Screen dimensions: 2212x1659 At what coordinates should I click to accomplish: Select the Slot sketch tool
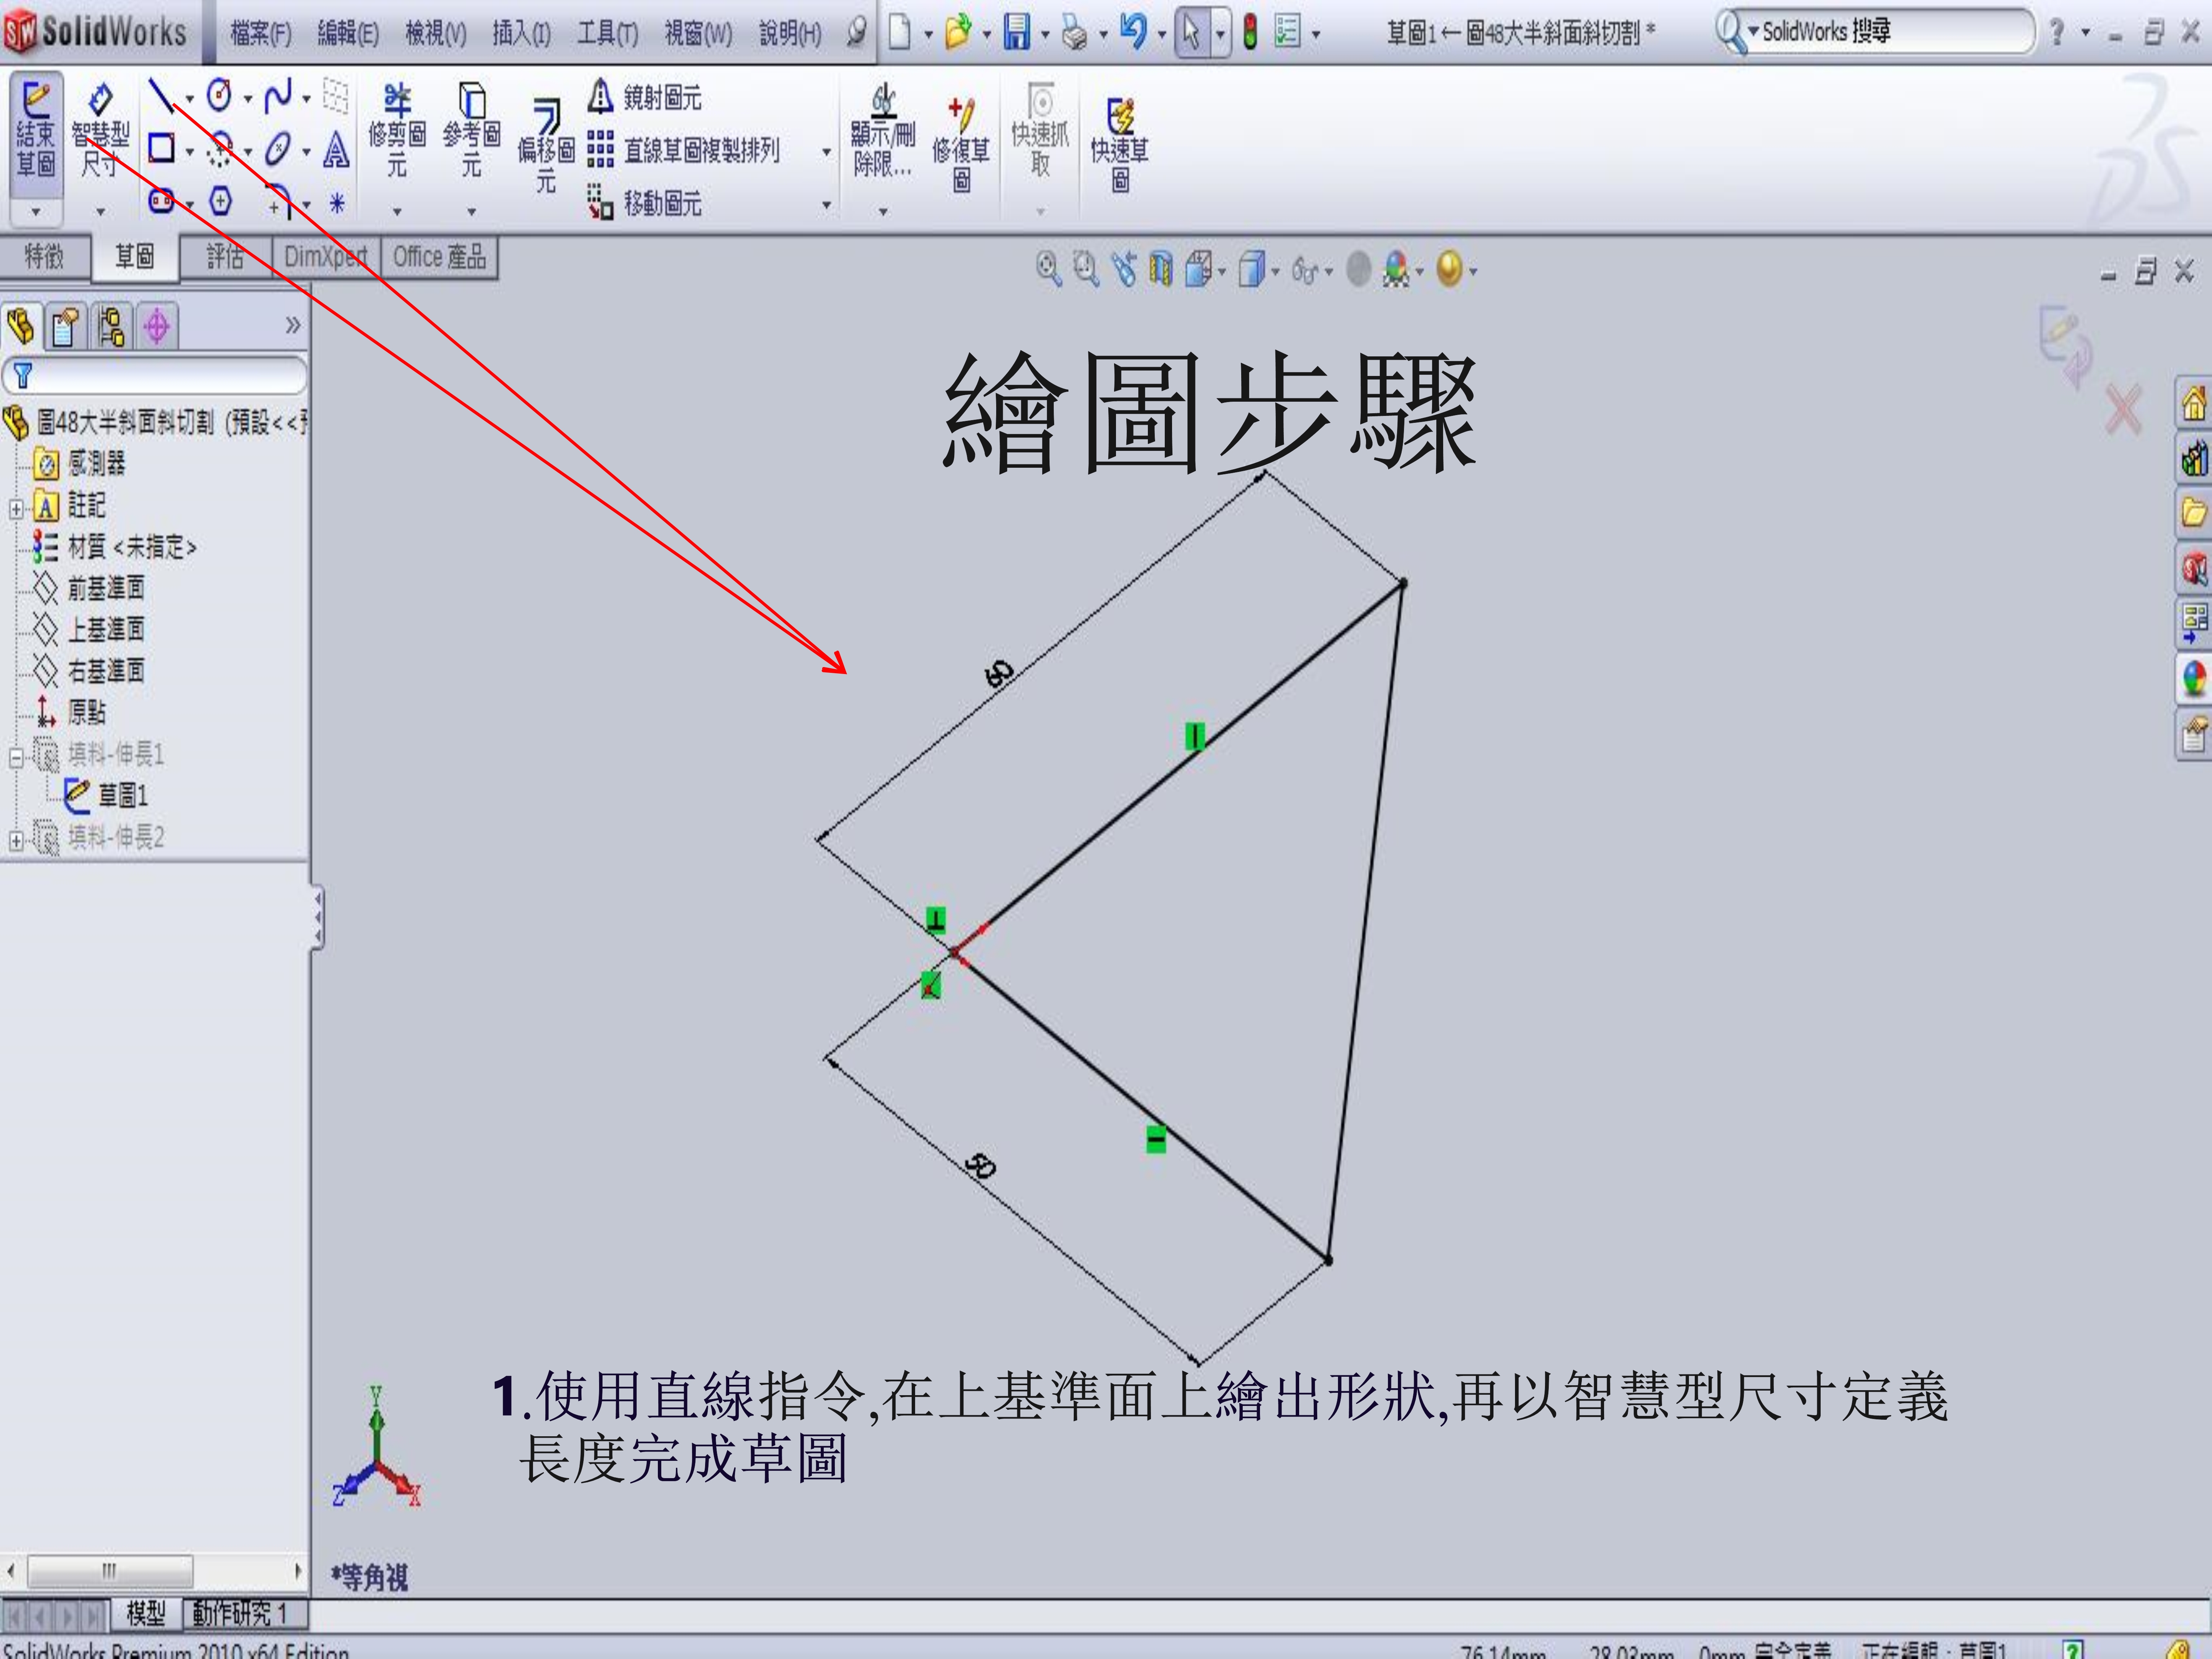coord(160,201)
